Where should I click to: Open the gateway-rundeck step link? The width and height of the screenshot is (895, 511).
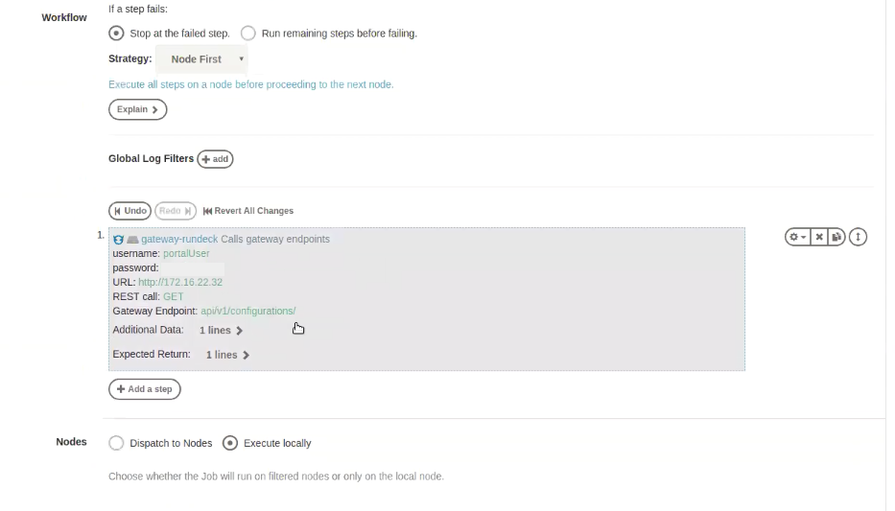point(179,239)
